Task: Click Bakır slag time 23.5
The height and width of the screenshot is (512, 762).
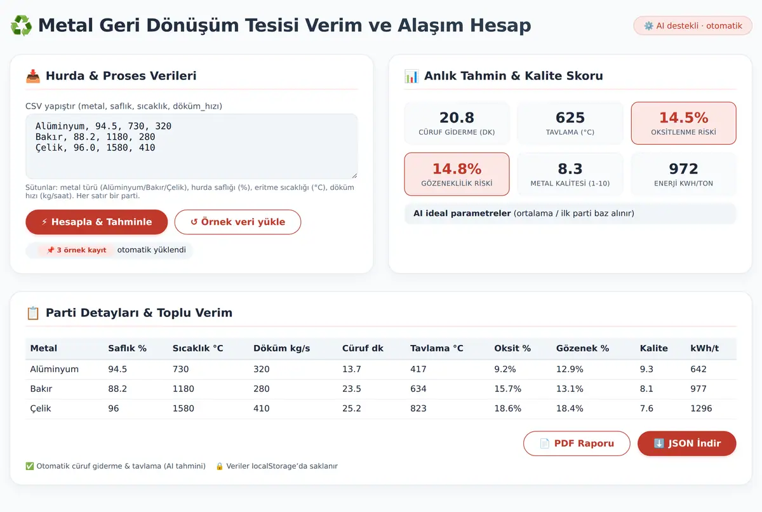Action: pos(352,389)
